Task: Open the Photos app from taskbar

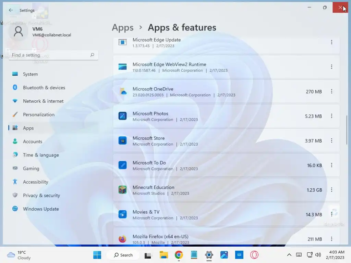Action: [x=224, y=255]
